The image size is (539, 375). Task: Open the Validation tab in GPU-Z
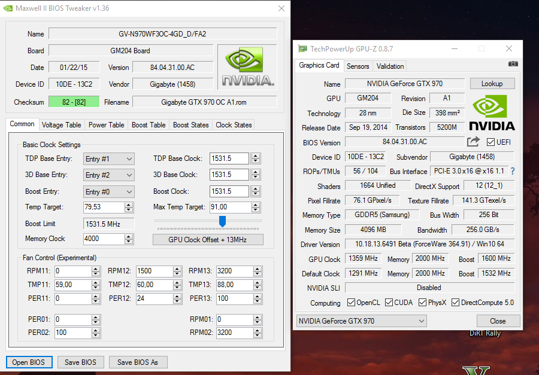(390, 66)
